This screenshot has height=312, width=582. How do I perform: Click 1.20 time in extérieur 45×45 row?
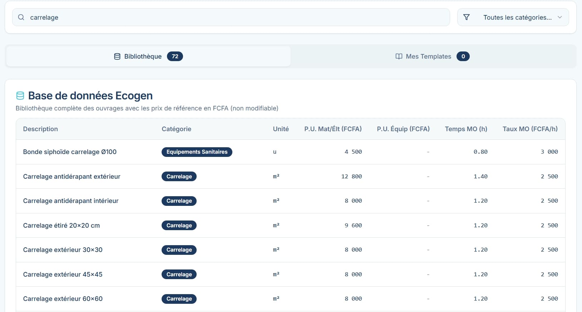coord(480,274)
